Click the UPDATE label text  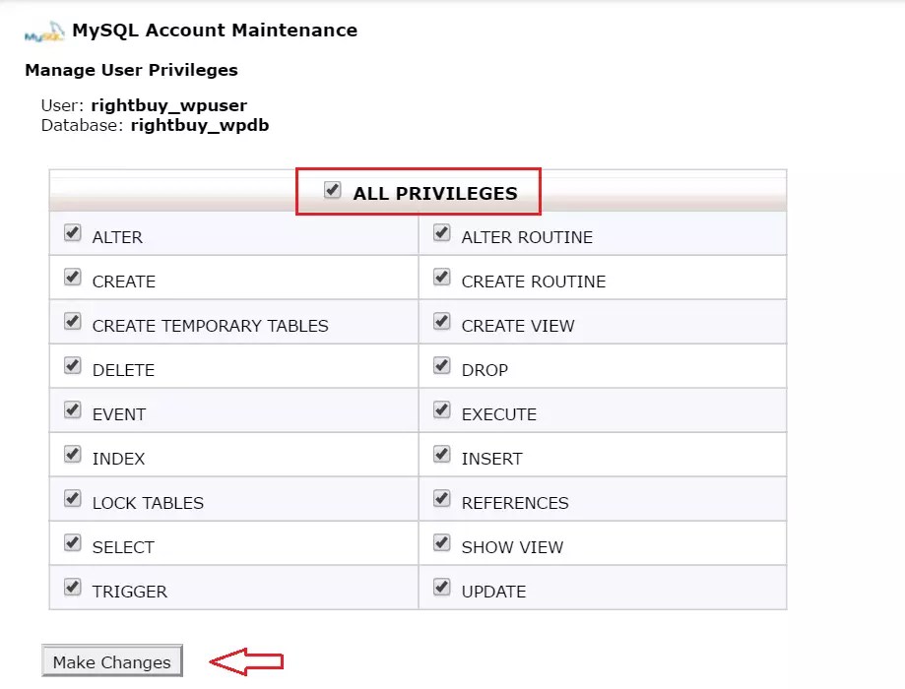[493, 592]
